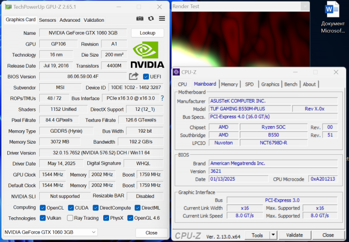Click the BIOS share/export arrow icon

[x=134, y=76]
